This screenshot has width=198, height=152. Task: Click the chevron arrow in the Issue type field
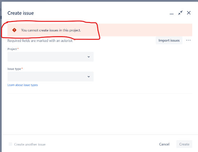[89, 77]
